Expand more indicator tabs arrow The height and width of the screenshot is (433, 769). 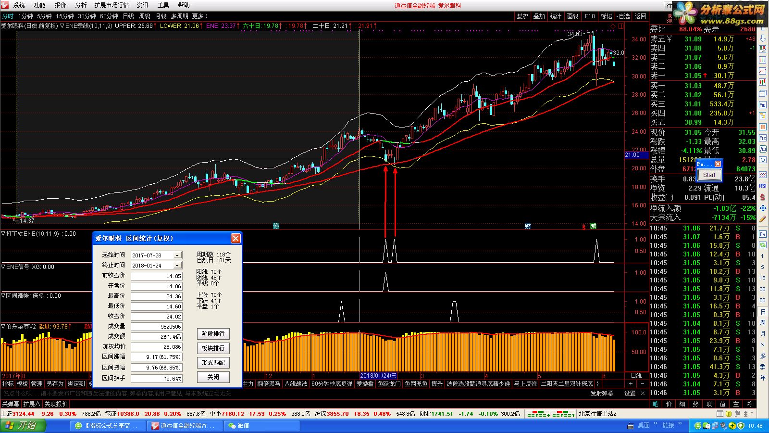[597, 384]
